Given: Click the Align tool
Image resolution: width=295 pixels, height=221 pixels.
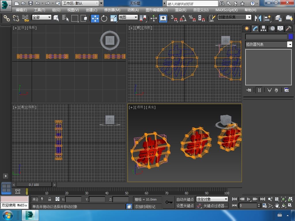Looking at the screenshot, I should click(x=267, y=18).
